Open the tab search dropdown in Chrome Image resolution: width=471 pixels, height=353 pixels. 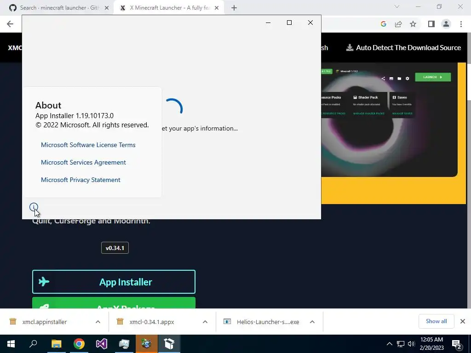[x=397, y=6]
